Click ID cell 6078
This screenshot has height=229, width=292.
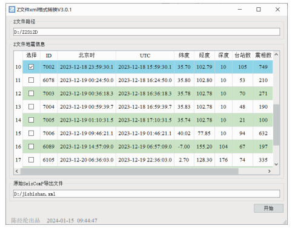pos(48,80)
